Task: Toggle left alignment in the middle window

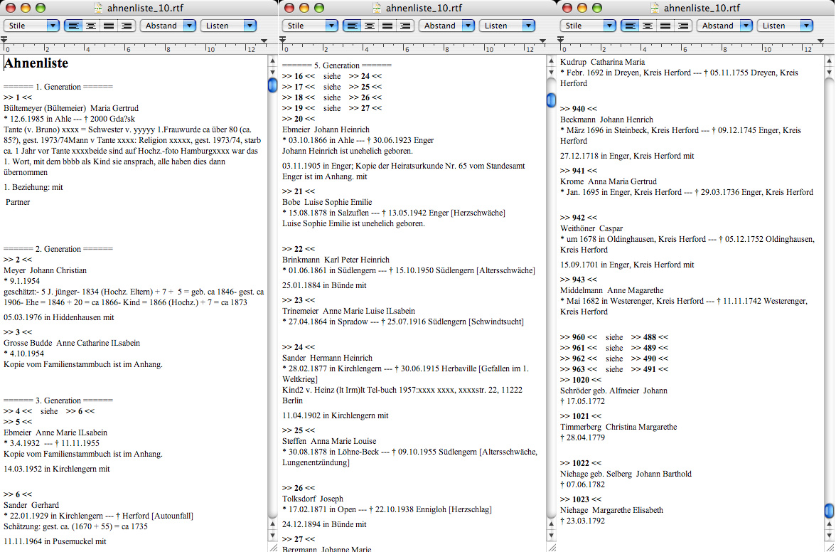Action: coord(352,26)
